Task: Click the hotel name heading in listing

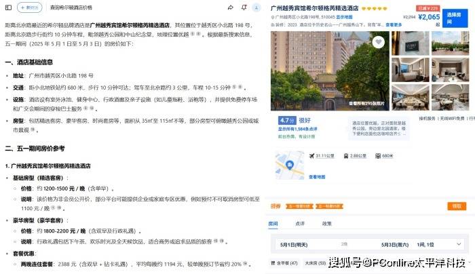Action: [x=314, y=8]
